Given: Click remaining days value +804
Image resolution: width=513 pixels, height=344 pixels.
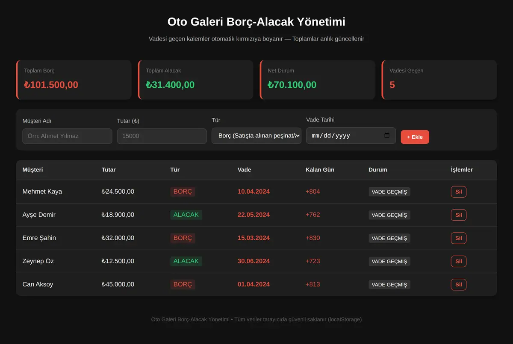Looking at the screenshot, I should pyautogui.click(x=313, y=192).
